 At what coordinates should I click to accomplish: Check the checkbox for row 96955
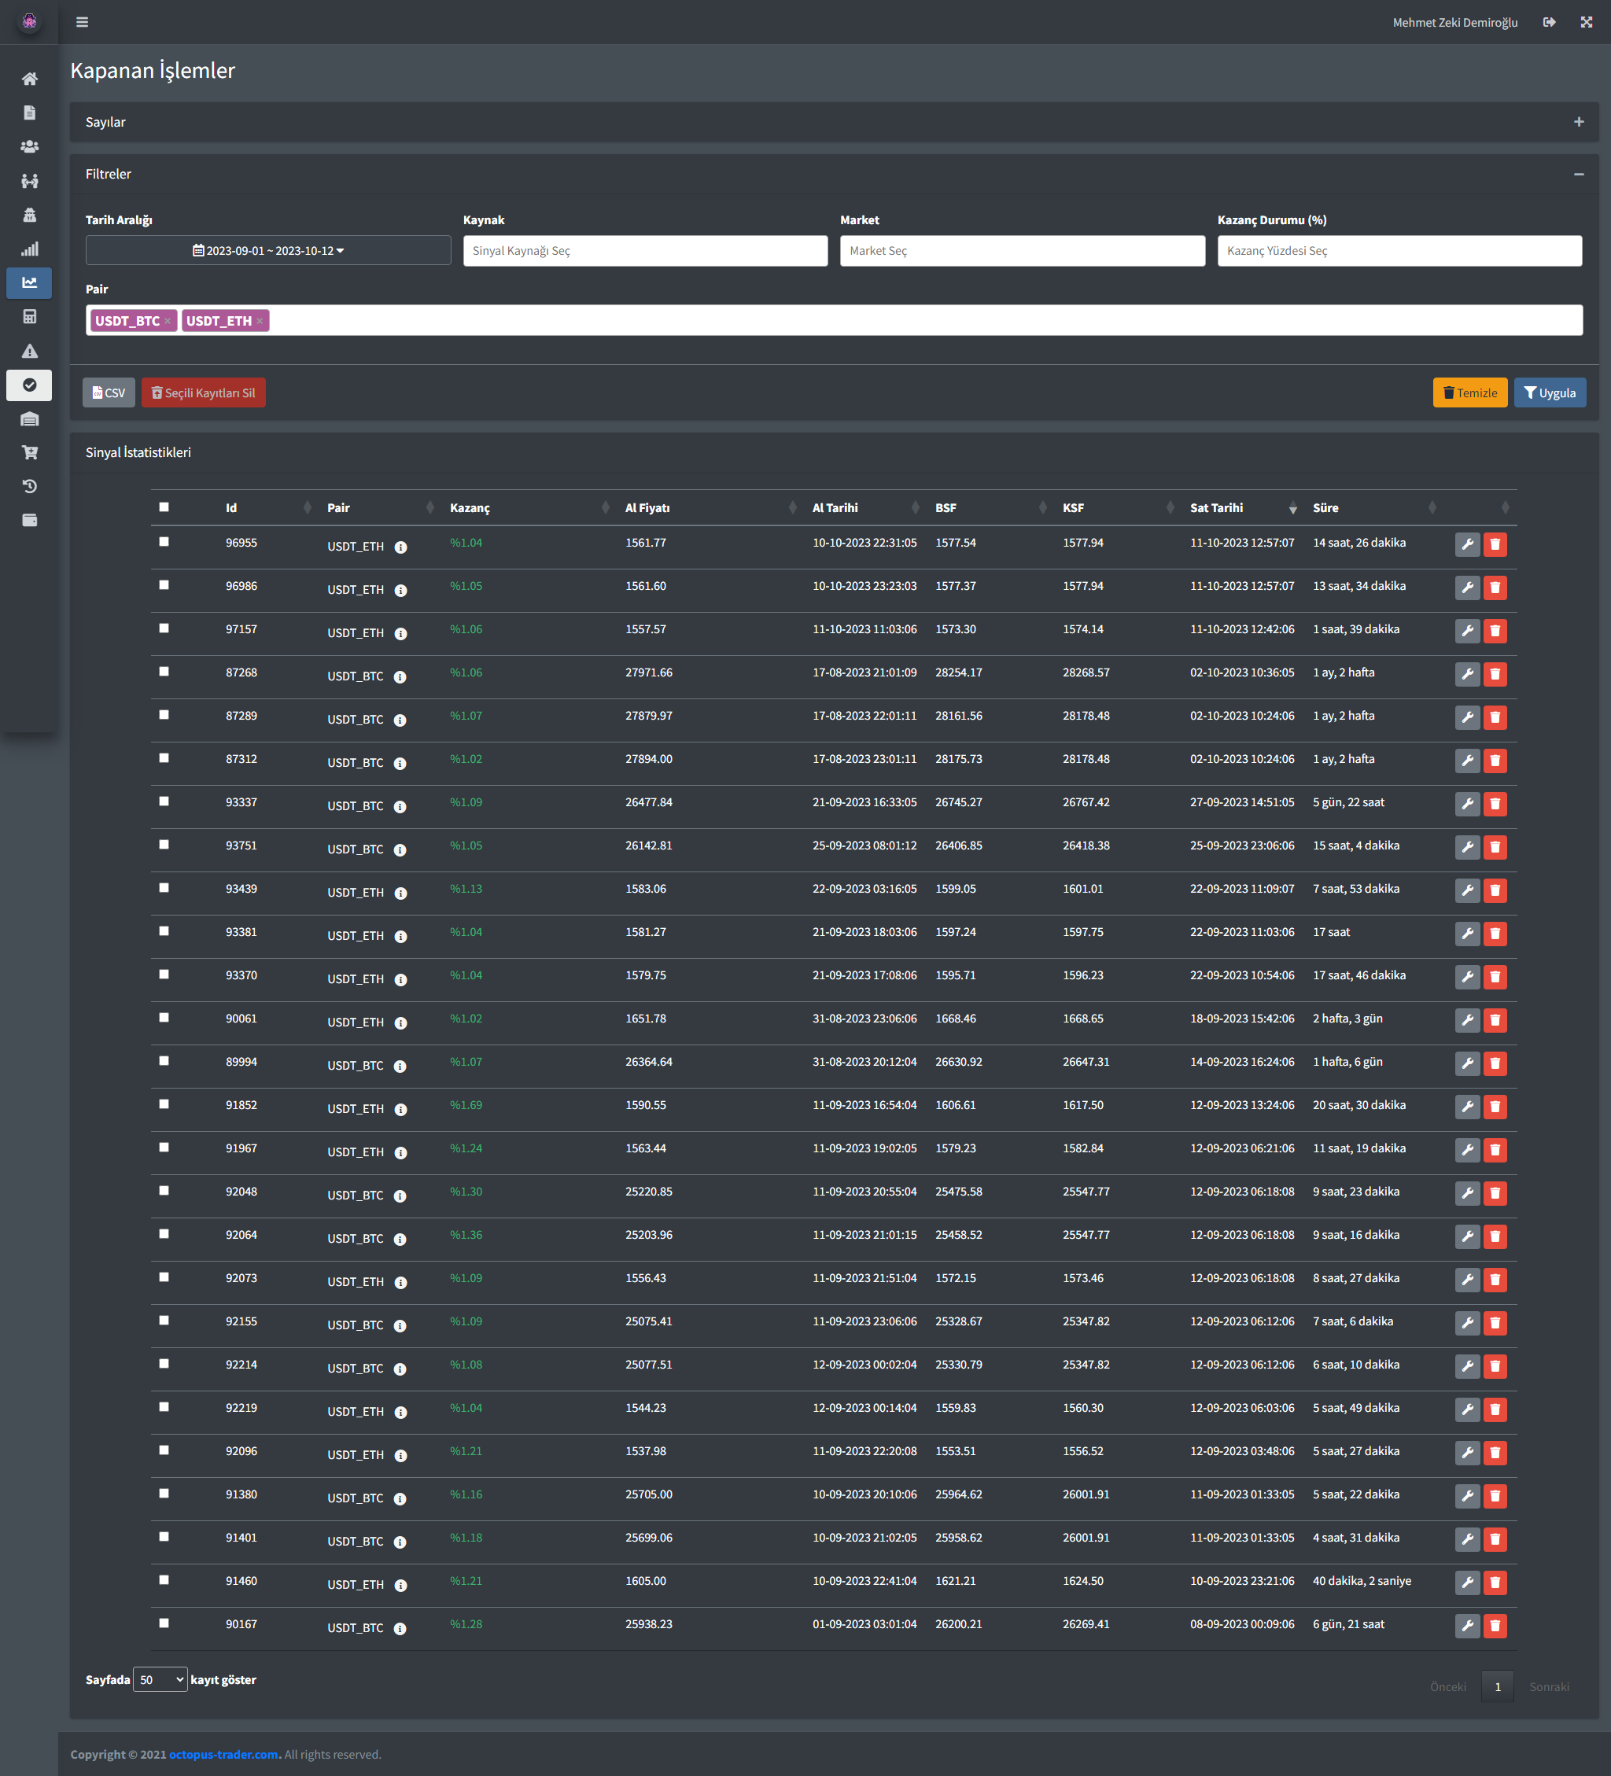(x=164, y=542)
